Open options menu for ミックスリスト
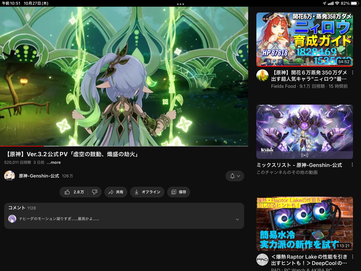 353,165
